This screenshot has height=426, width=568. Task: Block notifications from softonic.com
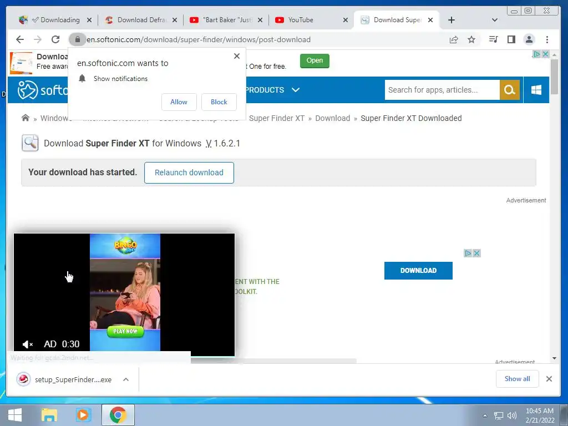coord(219,102)
